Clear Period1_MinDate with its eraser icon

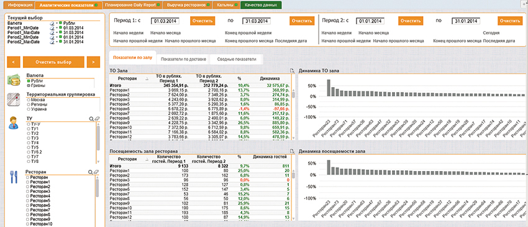pyautogui.click(x=52, y=28)
